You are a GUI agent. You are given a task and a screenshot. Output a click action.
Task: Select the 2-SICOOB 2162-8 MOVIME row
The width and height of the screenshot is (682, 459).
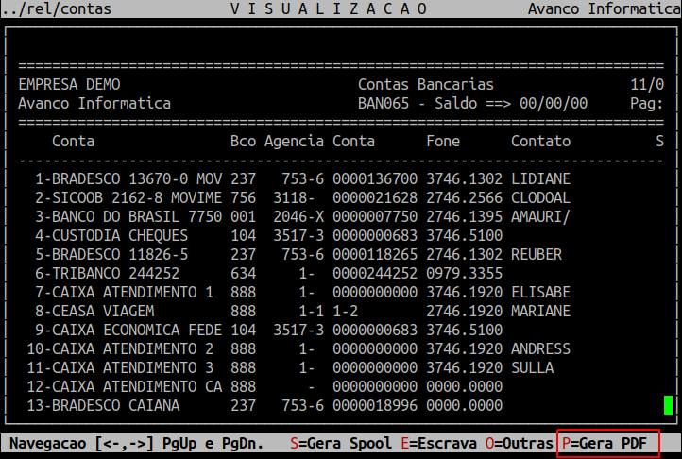click(128, 197)
